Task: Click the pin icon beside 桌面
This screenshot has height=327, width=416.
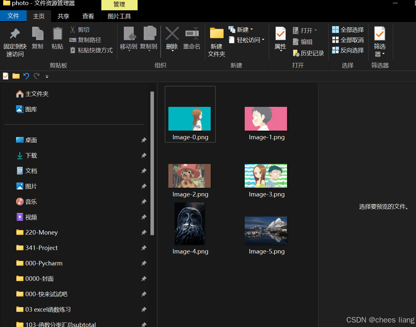Action: pyautogui.click(x=144, y=140)
